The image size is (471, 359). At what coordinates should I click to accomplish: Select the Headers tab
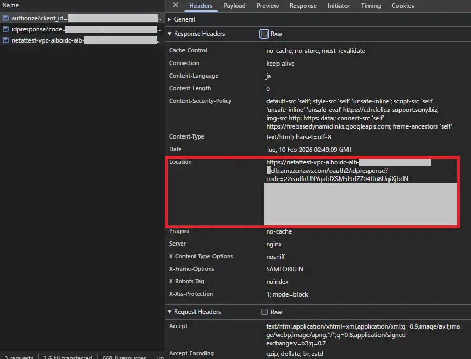tap(201, 6)
